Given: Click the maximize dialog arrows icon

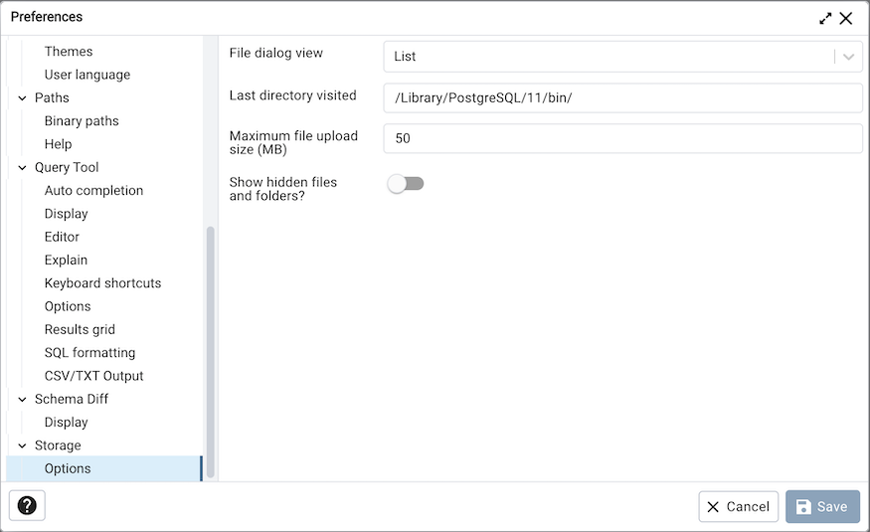Looking at the screenshot, I should tap(825, 18).
